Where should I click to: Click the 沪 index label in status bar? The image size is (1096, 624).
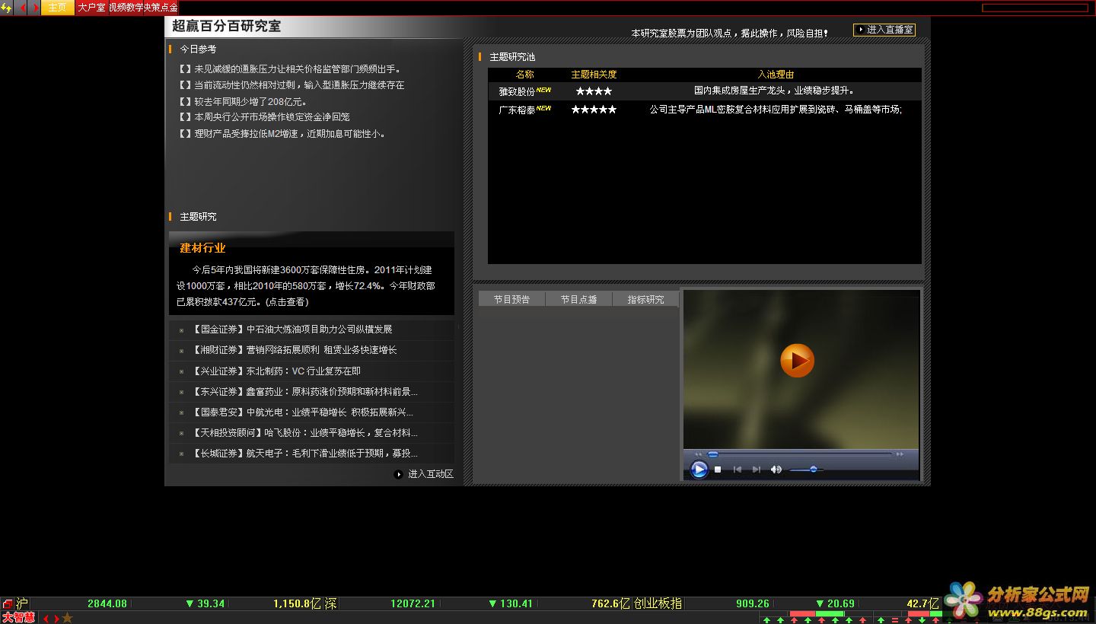tap(22, 603)
